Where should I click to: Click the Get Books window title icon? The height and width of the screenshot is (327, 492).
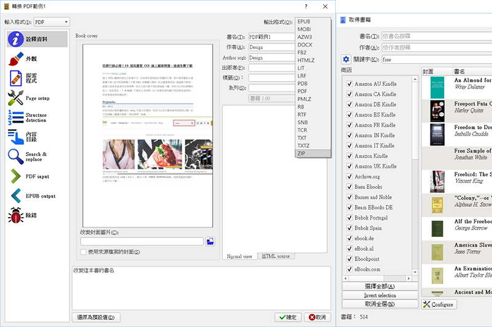pos(343,20)
